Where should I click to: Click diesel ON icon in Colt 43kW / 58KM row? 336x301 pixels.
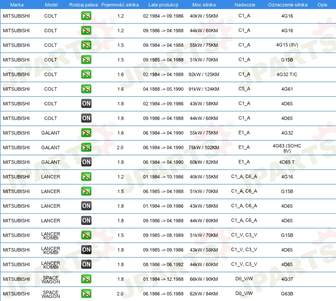pyautogui.click(x=86, y=103)
